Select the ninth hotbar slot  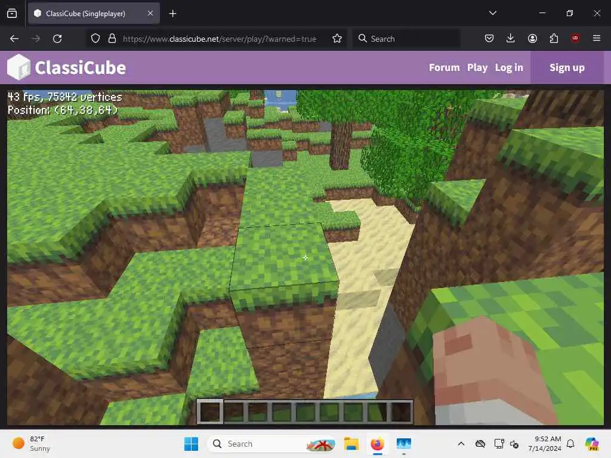pyautogui.click(x=400, y=411)
